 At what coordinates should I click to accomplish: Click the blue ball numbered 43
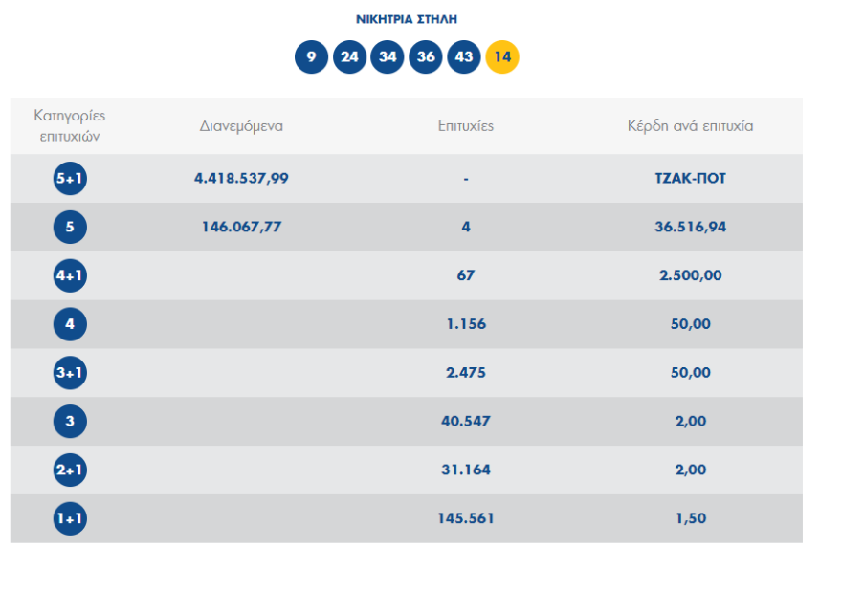pyautogui.click(x=464, y=57)
